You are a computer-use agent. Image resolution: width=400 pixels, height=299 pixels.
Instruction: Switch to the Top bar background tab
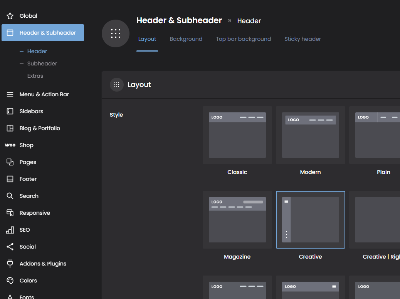pos(243,39)
